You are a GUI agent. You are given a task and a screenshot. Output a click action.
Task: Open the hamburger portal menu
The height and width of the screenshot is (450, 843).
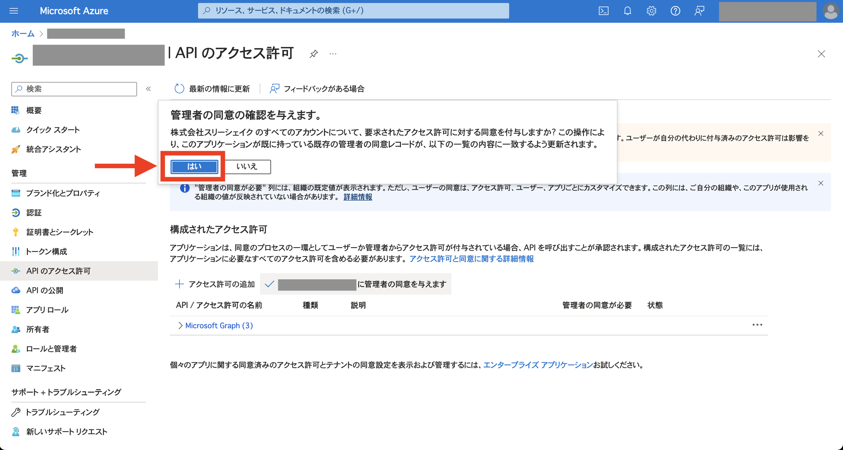pyautogui.click(x=14, y=11)
